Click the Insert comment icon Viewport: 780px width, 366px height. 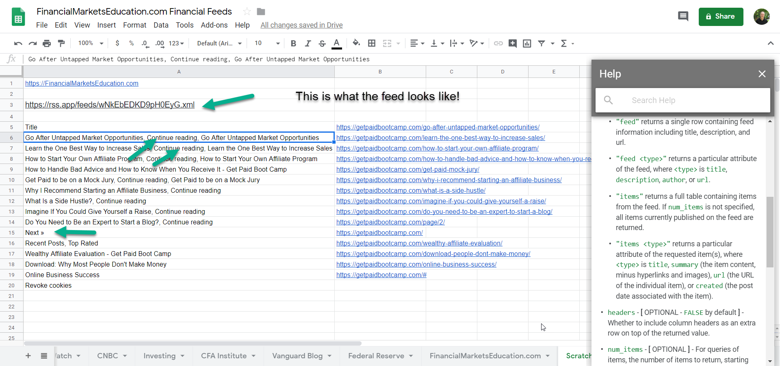pos(513,43)
